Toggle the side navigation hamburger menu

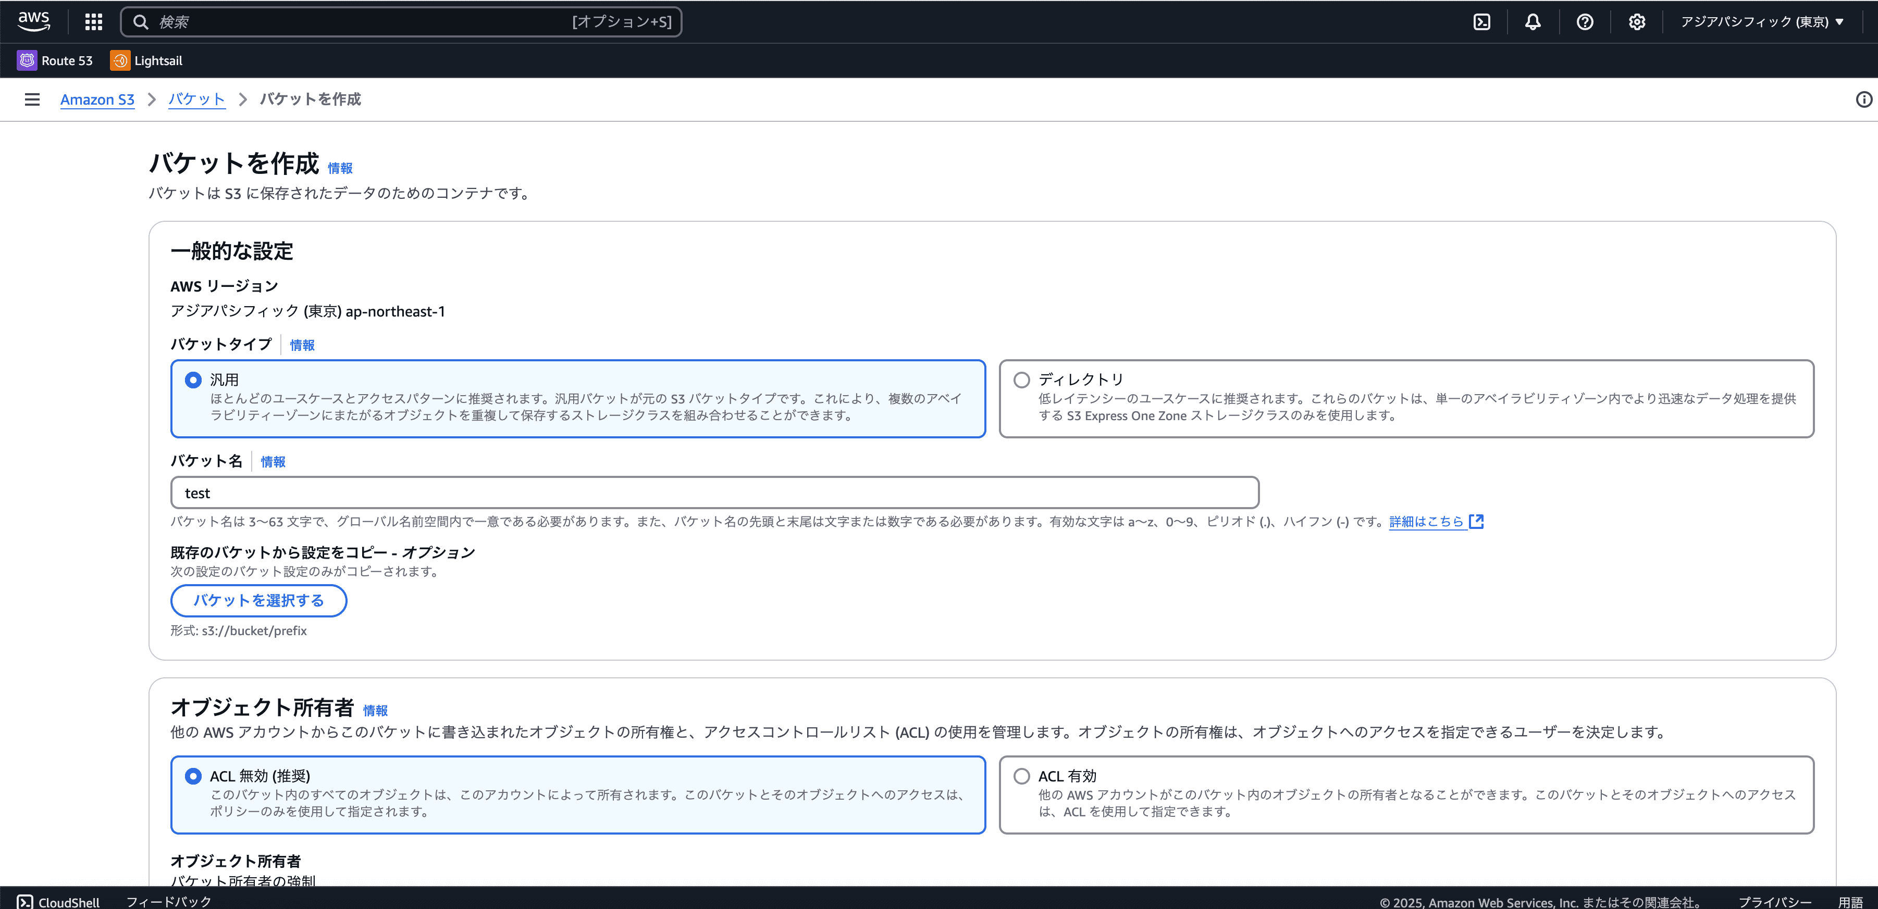[x=32, y=99]
